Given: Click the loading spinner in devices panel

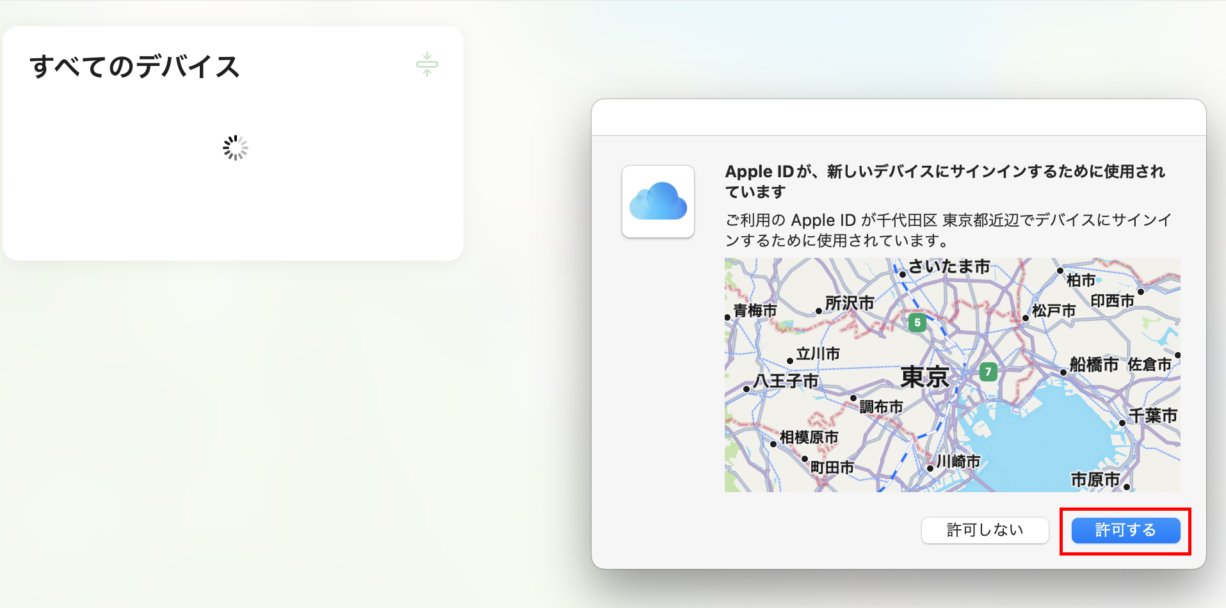Looking at the screenshot, I should [236, 148].
